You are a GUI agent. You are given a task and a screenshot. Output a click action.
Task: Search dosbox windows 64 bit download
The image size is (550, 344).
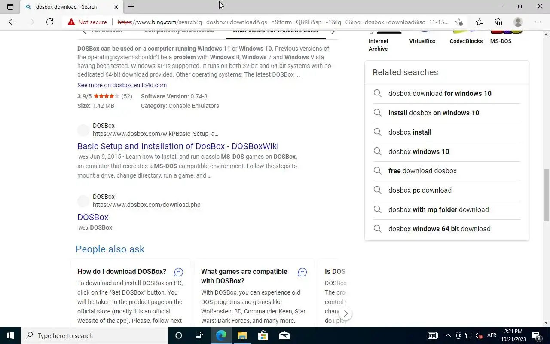pyautogui.click(x=447, y=229)
